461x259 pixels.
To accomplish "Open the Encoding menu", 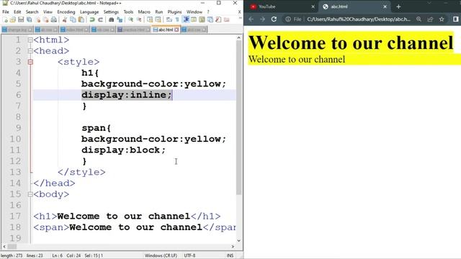I will (x=66, y=12).
